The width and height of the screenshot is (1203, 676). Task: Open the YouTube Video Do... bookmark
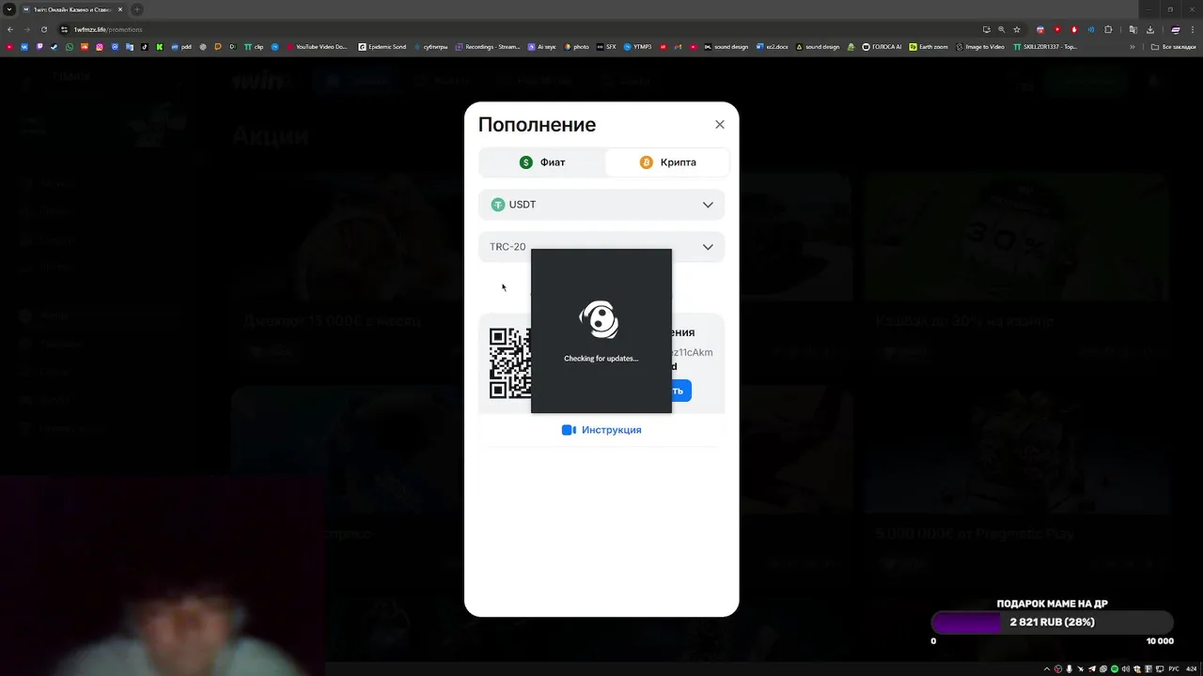point(317,47)
